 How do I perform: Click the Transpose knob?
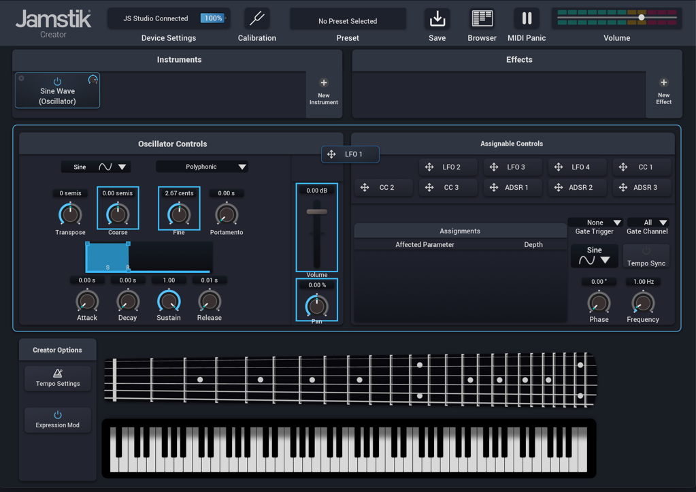pos(70,214)
